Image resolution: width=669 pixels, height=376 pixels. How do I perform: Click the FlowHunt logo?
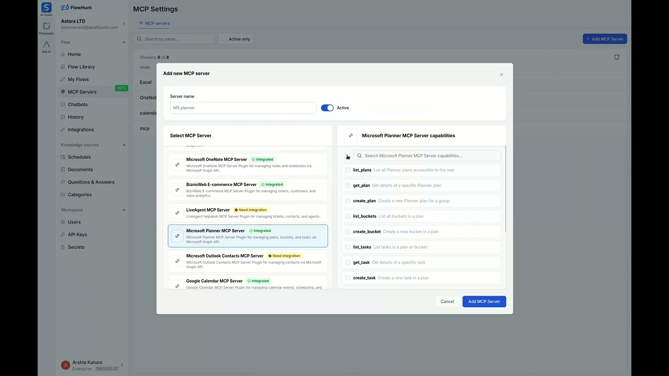76,8
